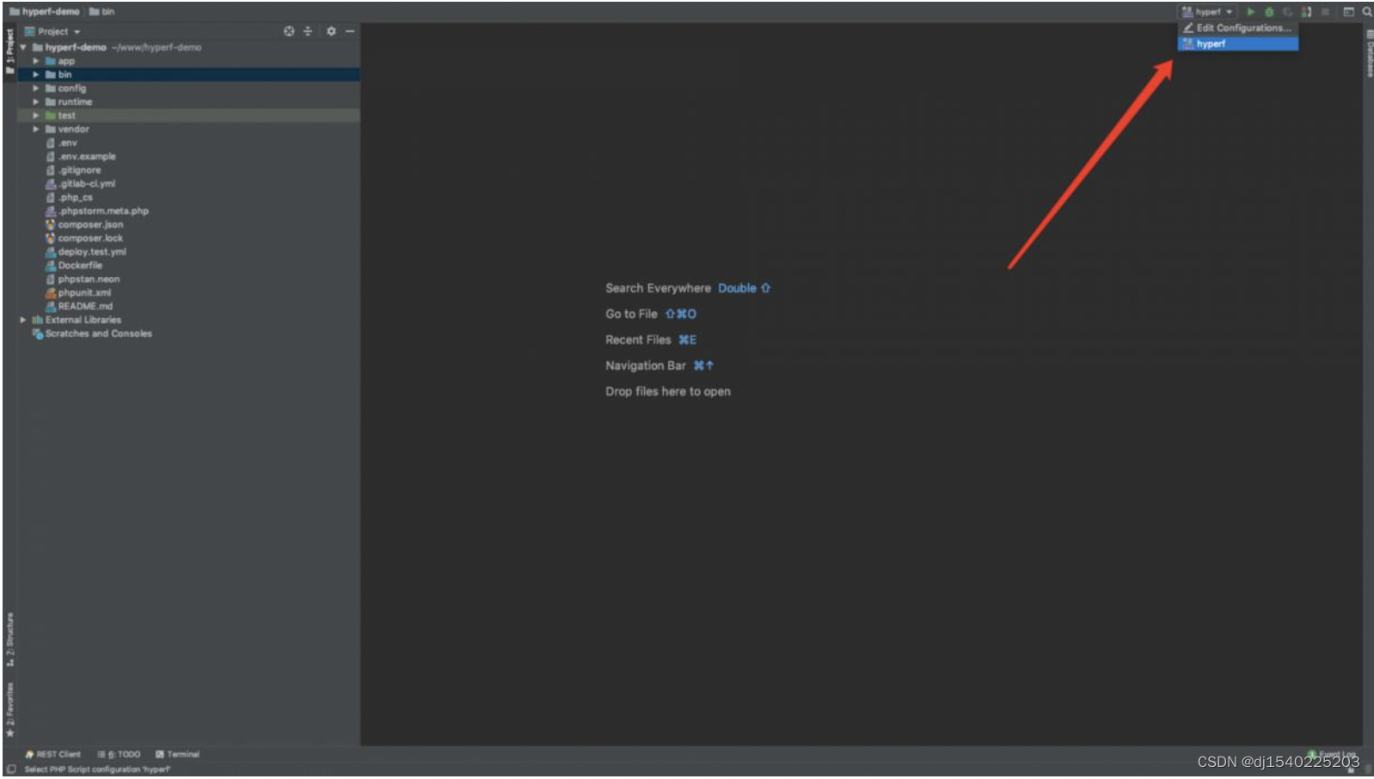Open Project panel settings gear
The width and height of the screenshot is (1374, 779).
331,31
